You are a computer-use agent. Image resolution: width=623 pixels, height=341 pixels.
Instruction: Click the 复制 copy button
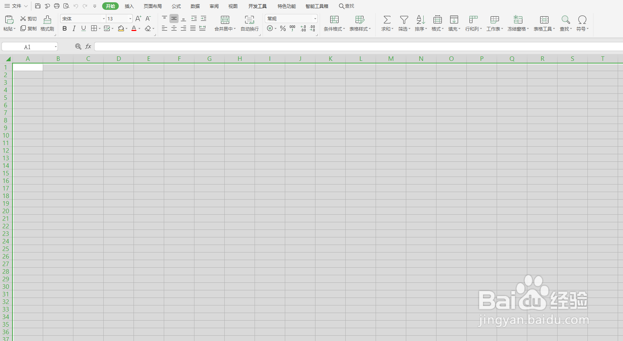[28, 28]
